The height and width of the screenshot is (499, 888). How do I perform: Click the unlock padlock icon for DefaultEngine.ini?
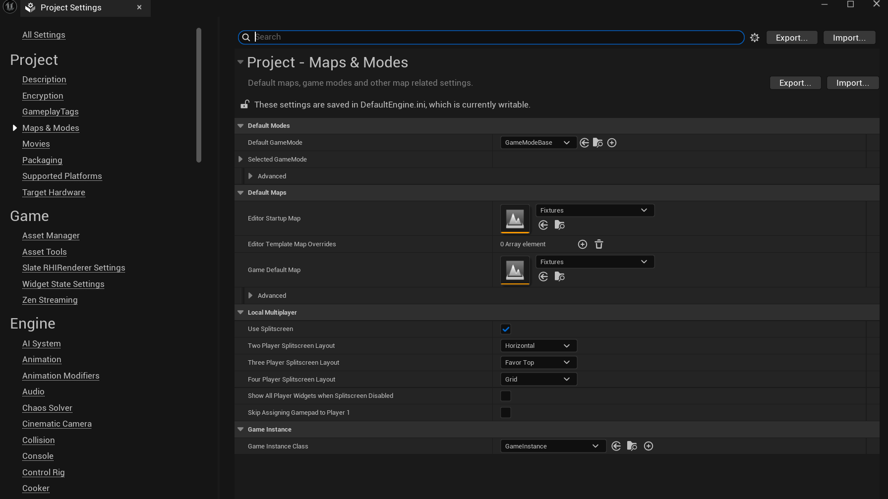pyautogui.click(x=244, y=104)
